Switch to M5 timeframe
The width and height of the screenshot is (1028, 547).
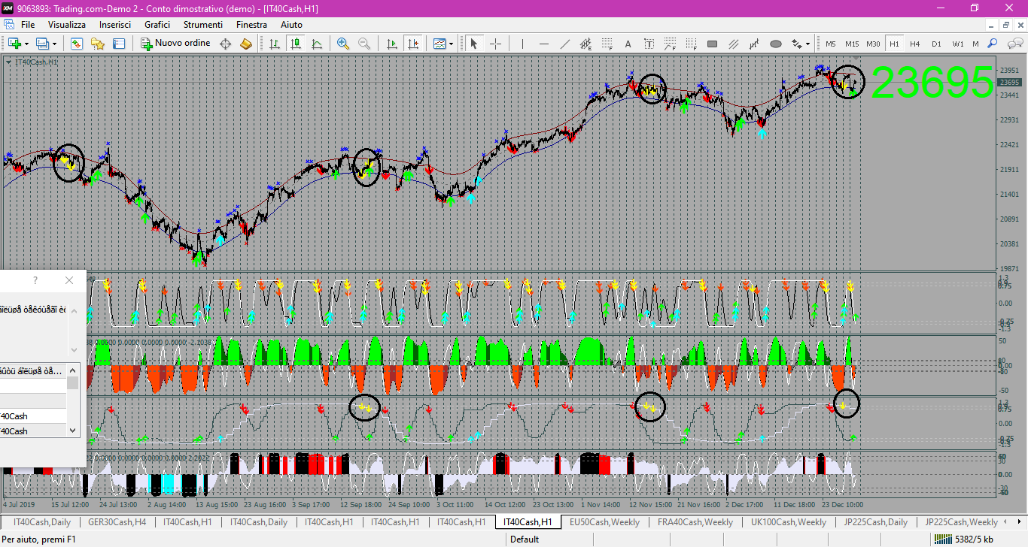click(x=831, y=44)
